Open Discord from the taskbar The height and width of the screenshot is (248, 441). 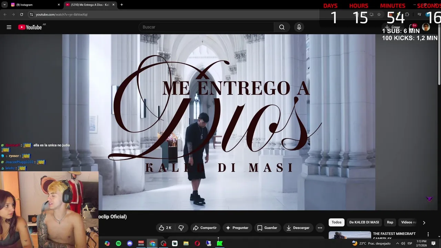click(130, 244)
